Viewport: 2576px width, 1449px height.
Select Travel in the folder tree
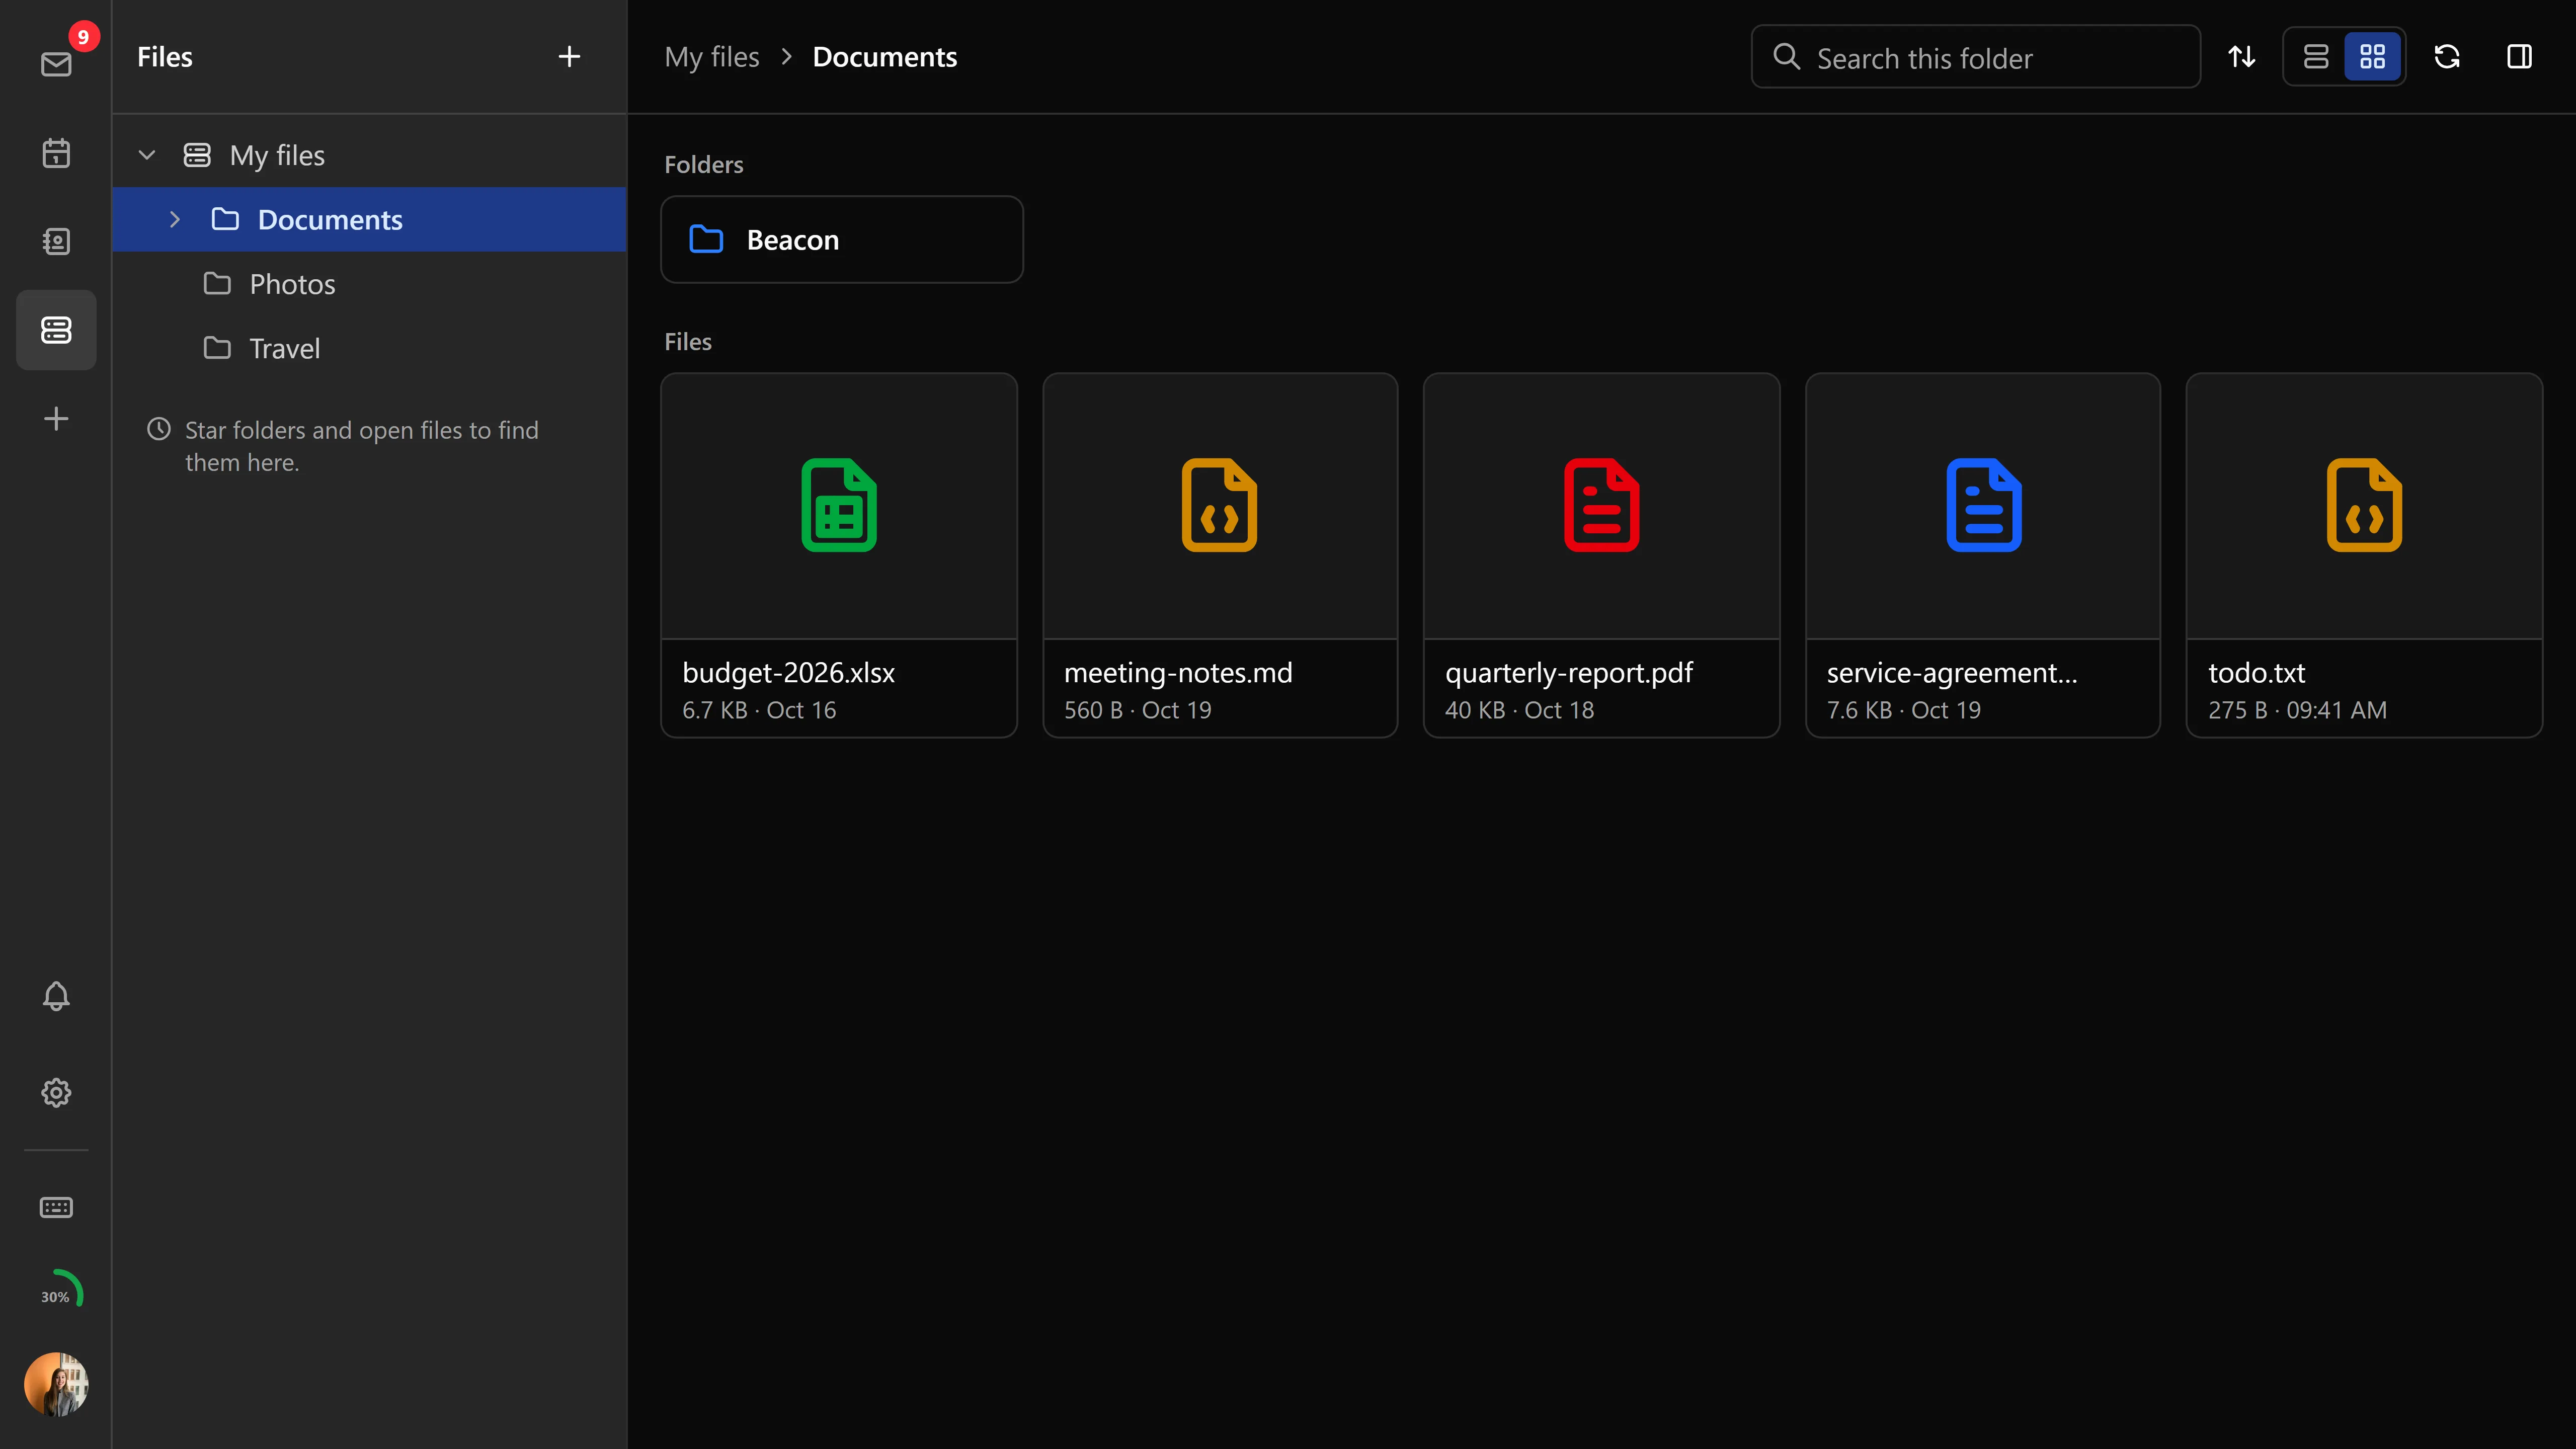coord(369,348)
